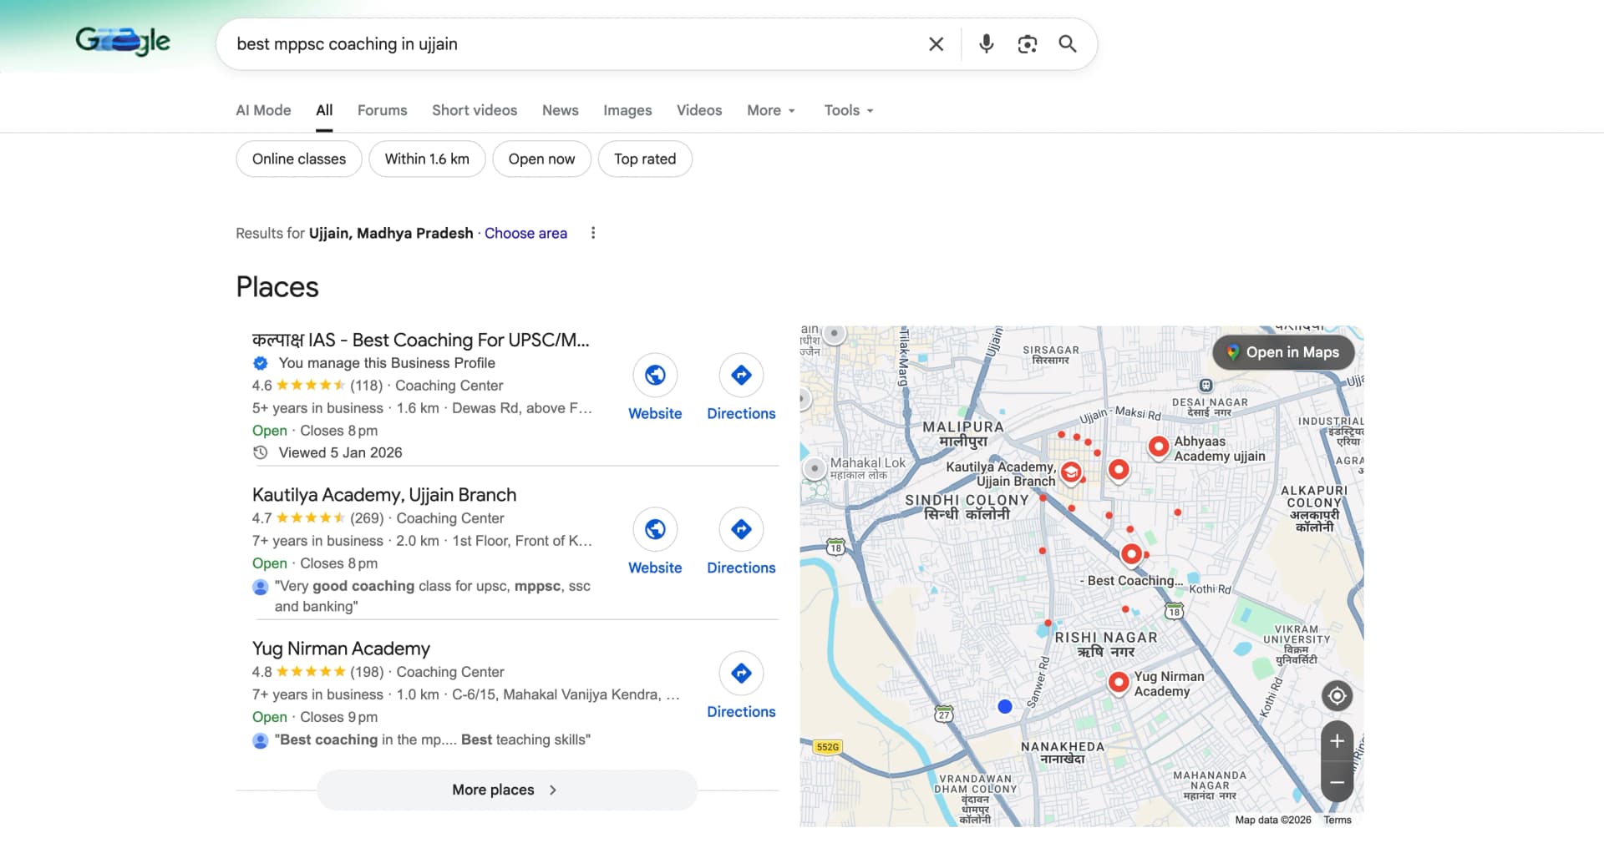Toggle the Online classes filter chip
This screenshot has width=1604, height=848.
(x=299, y=159)
